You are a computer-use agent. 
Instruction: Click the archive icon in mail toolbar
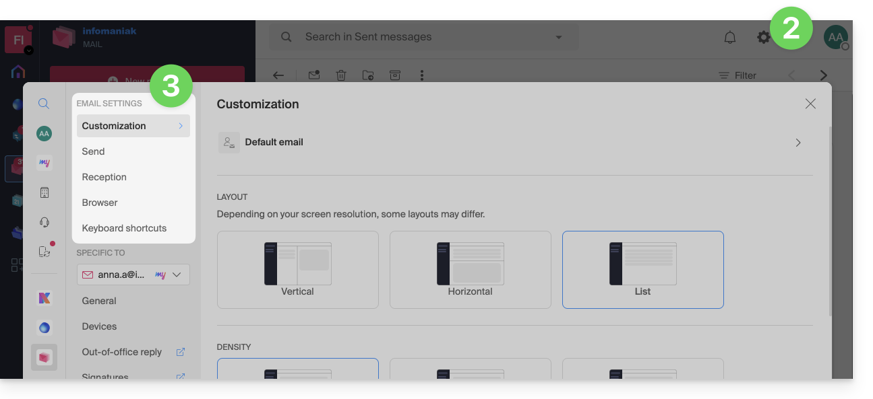pos(395,75)
